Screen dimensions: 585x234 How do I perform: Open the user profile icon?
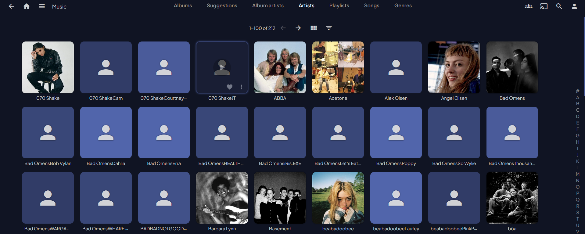pos(574,6)
